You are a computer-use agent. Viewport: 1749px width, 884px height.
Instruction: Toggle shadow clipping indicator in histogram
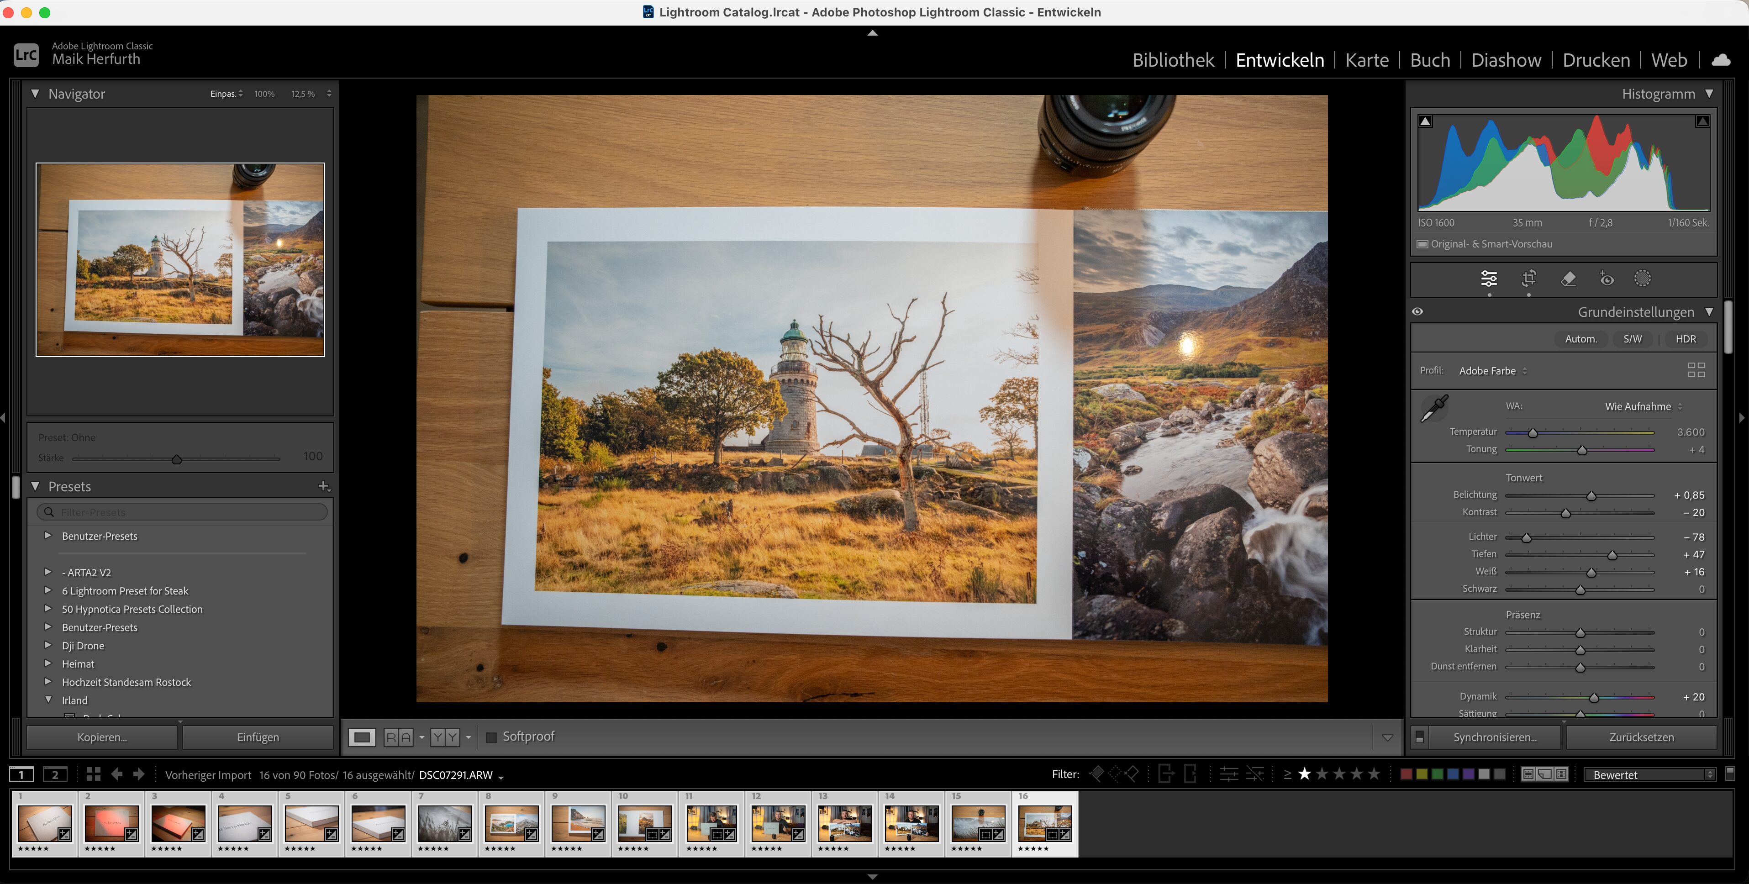[x=1426, y=121]
